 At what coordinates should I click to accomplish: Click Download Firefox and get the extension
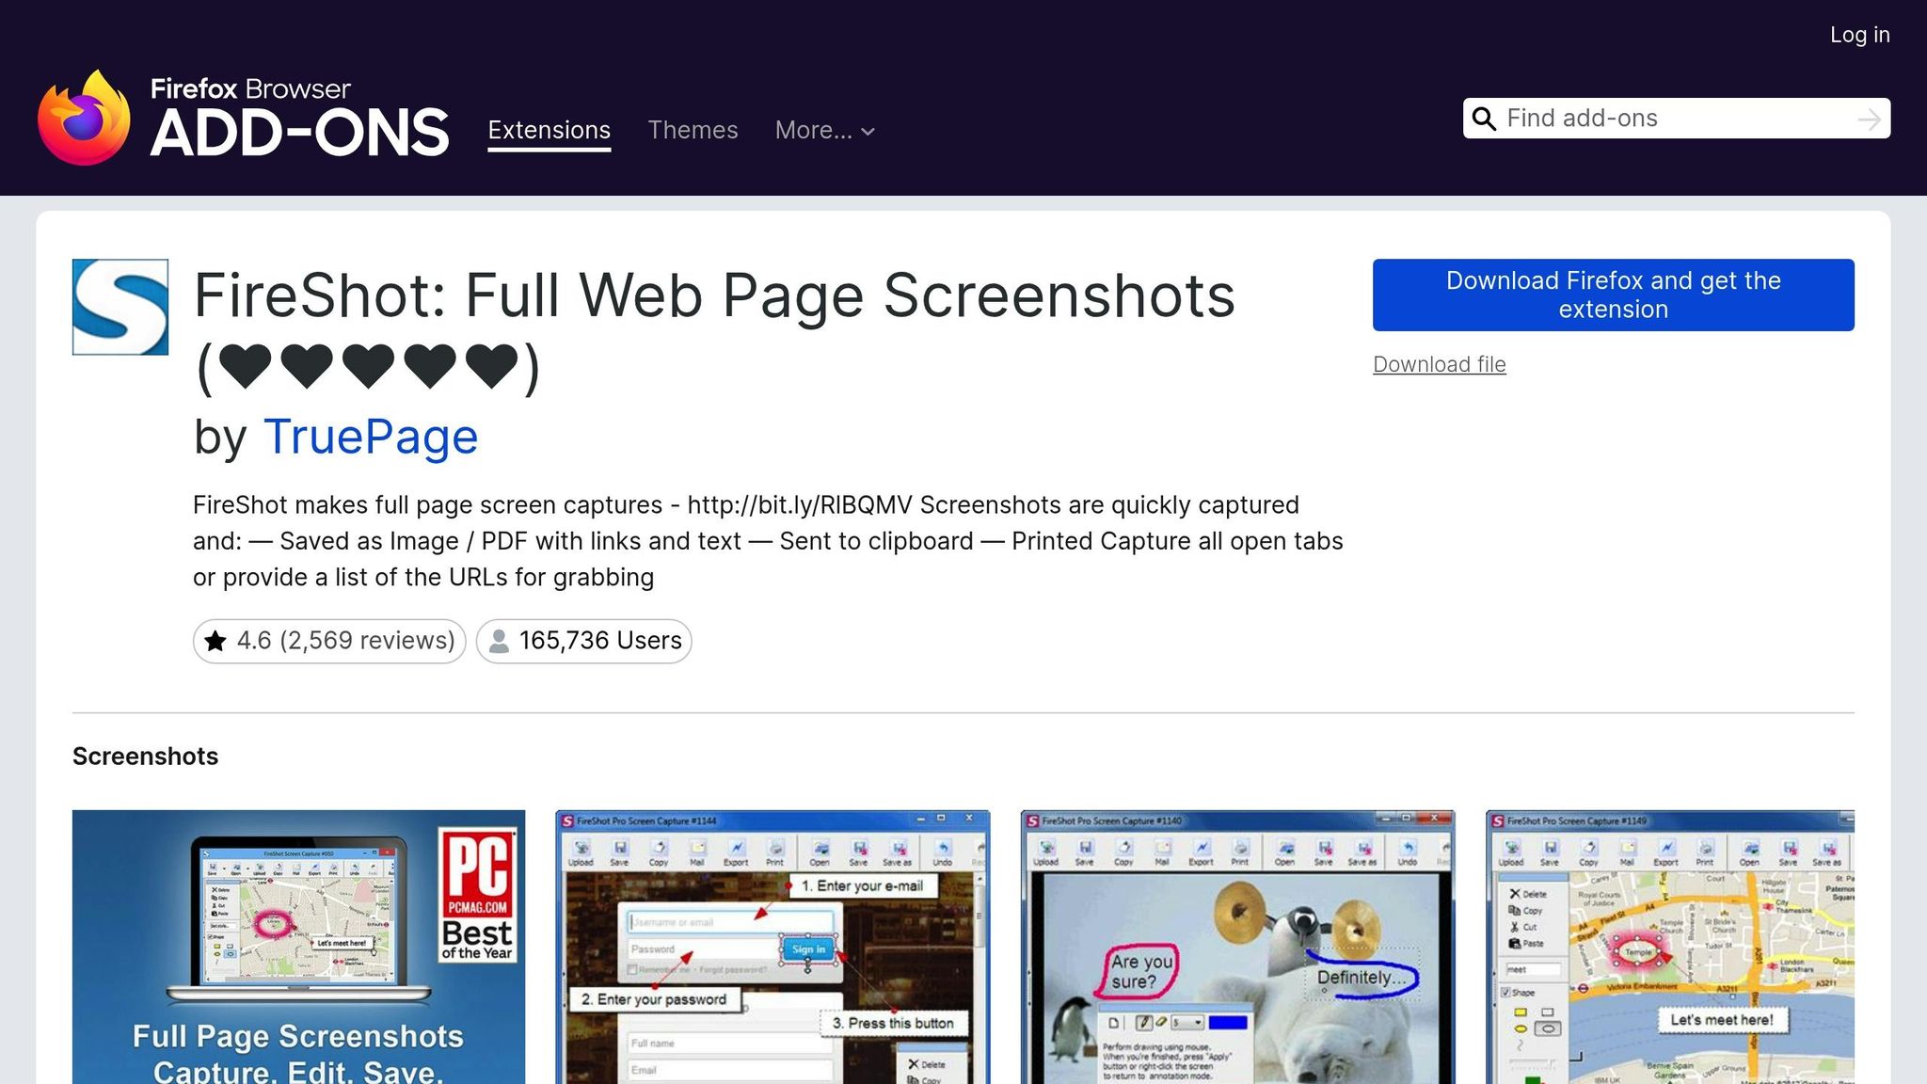click(x=1613, y=295)
